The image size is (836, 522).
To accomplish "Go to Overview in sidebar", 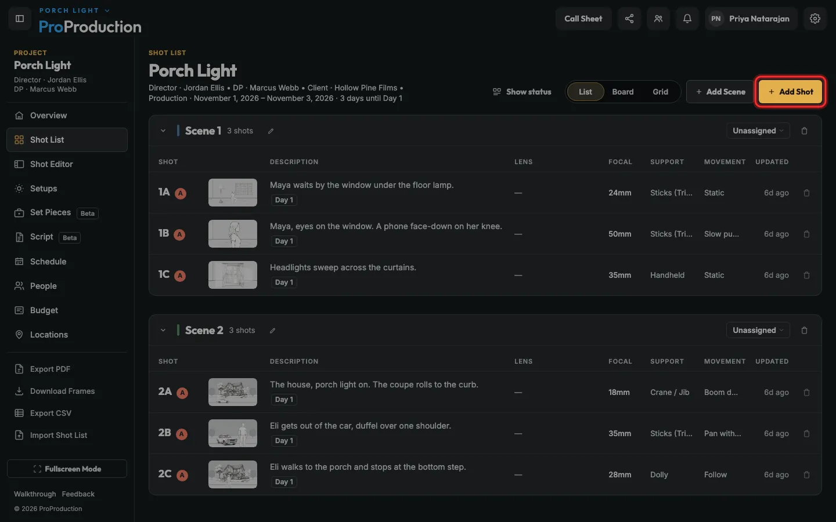I will coord(67,115).
